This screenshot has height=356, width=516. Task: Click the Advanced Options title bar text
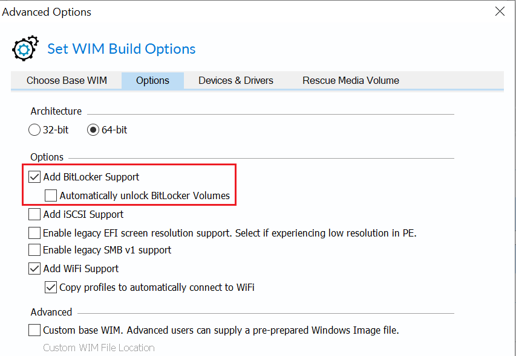point(47,12)
